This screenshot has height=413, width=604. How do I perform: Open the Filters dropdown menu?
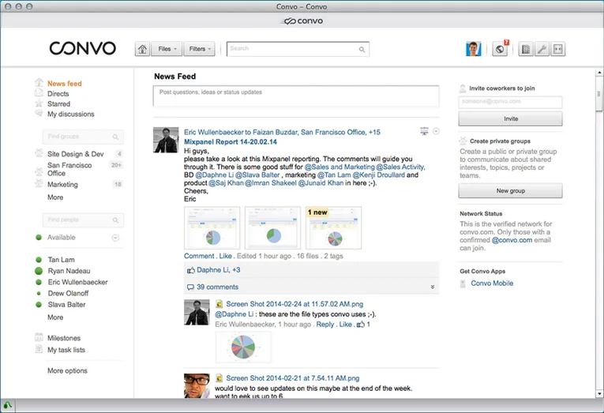[199, 49]
